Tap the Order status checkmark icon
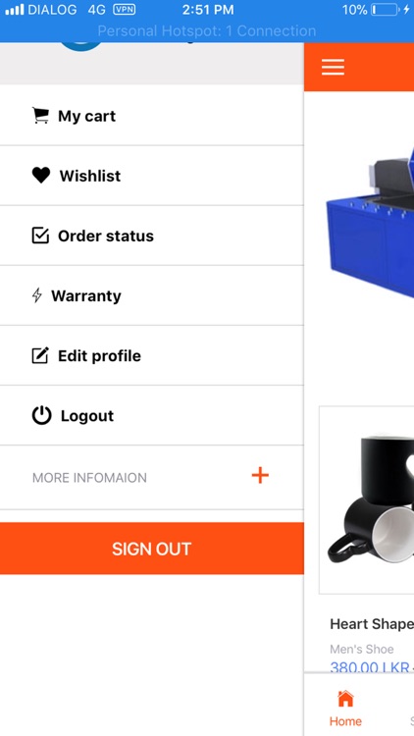 [x=40, y=236]
